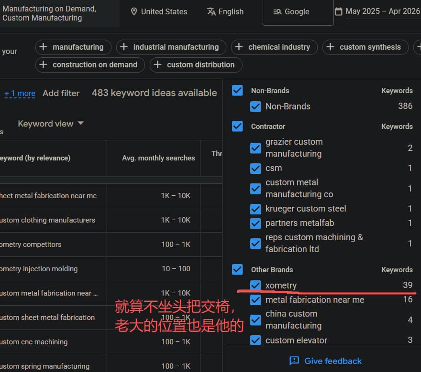Click the plus icon on chemical industry chip

(239, 47)
